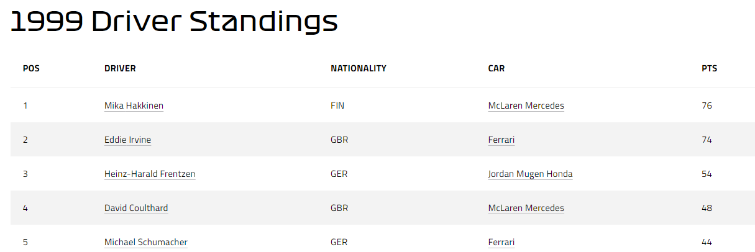Open Michael Schumacher's driver link
Screen dimensions: 755x252
coord(146,242)
